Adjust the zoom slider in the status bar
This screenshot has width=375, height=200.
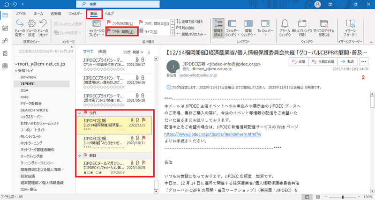tap(343, 197)
